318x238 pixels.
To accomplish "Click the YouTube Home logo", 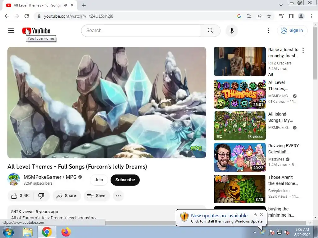I will coord(36,31).
